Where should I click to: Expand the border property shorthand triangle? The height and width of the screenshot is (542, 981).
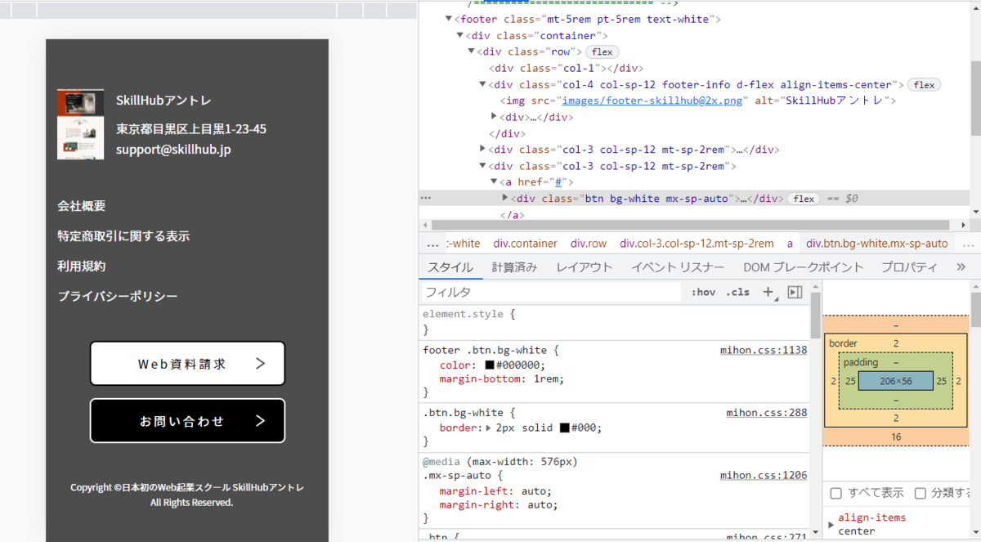[489, 428]
